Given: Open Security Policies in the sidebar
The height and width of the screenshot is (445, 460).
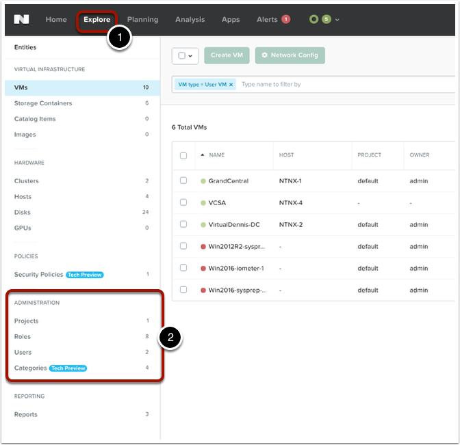Looking at the screenshot, I should 38,274.
